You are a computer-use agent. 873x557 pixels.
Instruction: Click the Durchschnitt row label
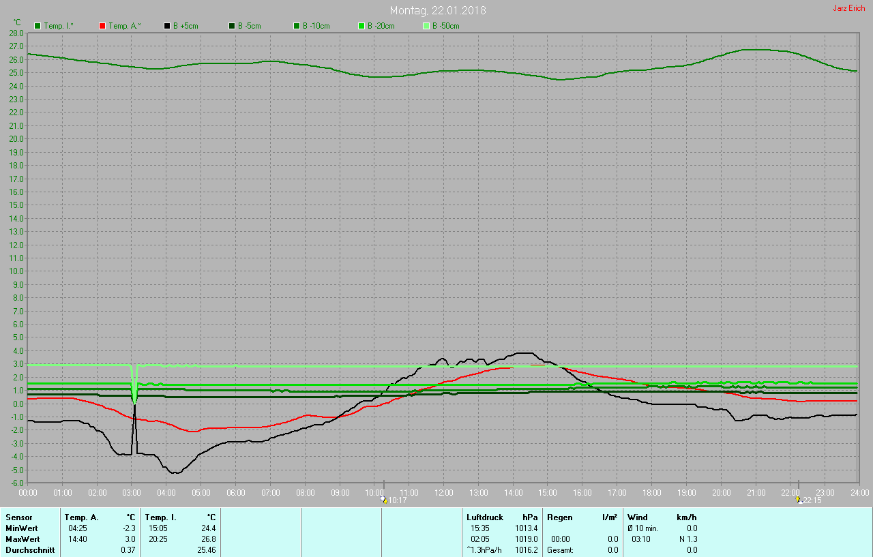(x=30, y=550)
